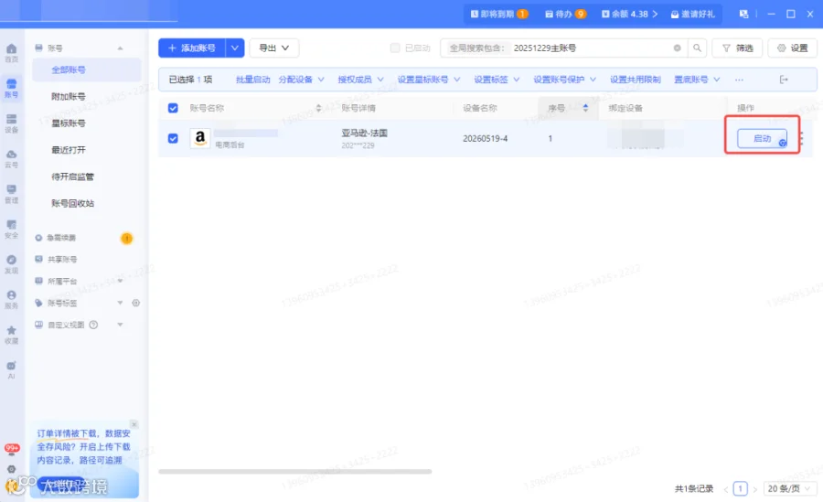Click the gear icon next to 账号标签
This screenshot has height=502, width=823.
pos(136,303)
